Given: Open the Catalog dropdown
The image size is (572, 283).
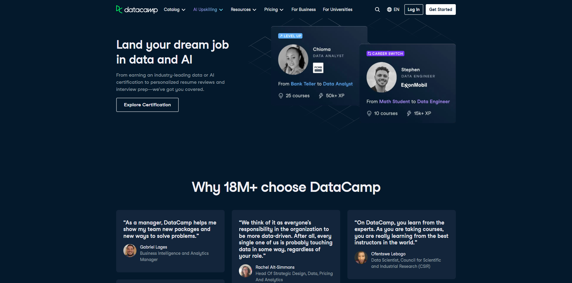Looking at the screenshot, I should pos(174,9).
